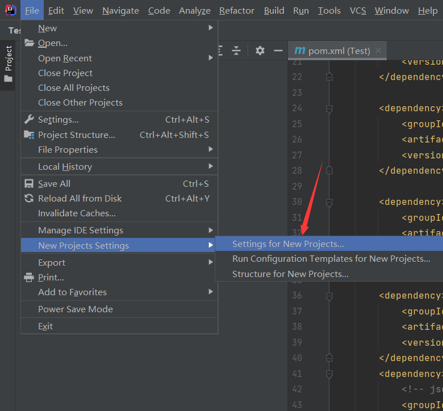Open the Refactor menu
443x411 pixels.
pos(237,10)
